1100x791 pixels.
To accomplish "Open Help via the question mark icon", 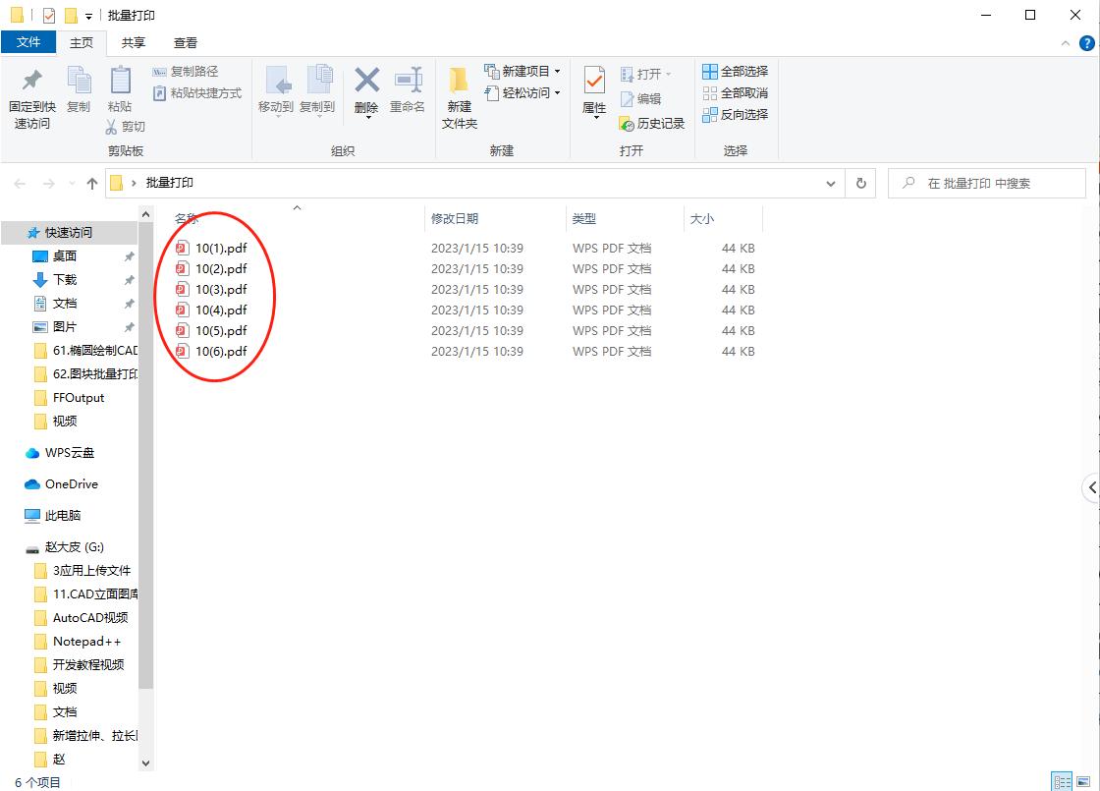I will [x=1086, y=43].
